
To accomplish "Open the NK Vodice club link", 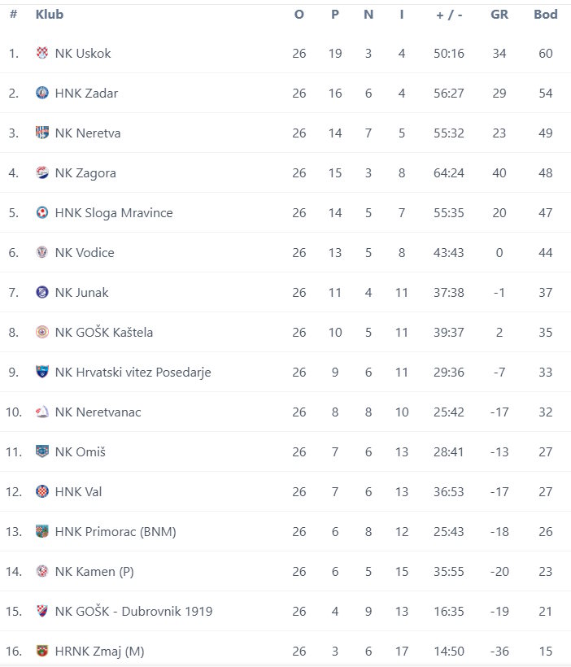I will tap(85, 252).
